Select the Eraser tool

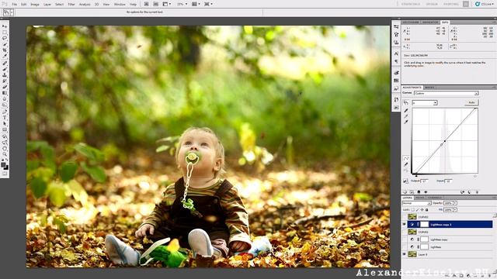coord(5,87)
